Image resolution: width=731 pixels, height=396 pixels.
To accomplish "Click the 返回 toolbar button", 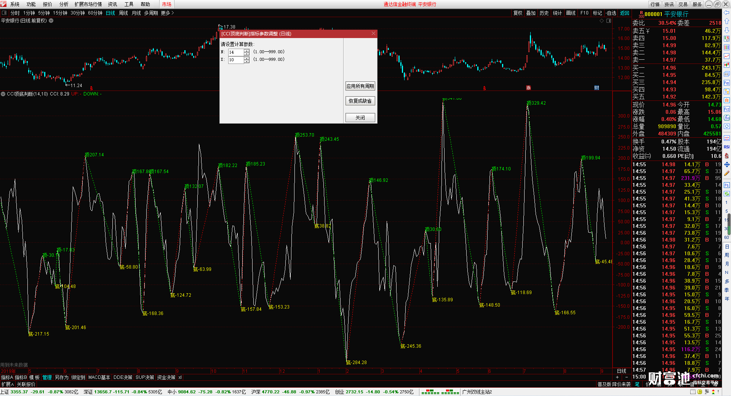I will (x=625, y=13).
